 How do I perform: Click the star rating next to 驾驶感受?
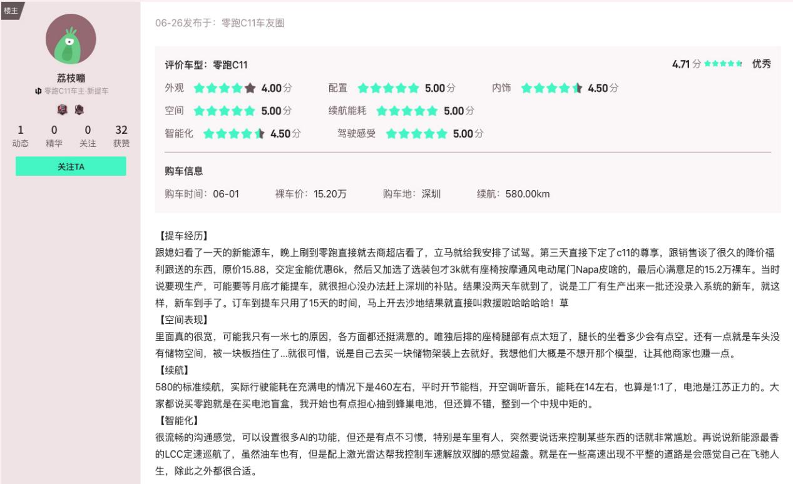(417, 133)
